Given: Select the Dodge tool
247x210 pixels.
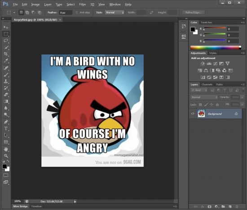Looking at the screenshot, I should coord(6,114).
